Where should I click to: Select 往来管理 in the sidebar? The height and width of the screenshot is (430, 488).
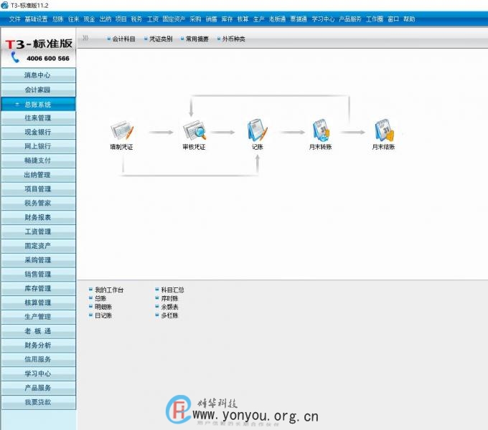[38, 118]
